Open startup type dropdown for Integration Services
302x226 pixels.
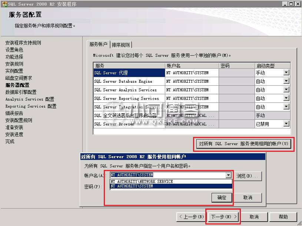coord(286,107)
